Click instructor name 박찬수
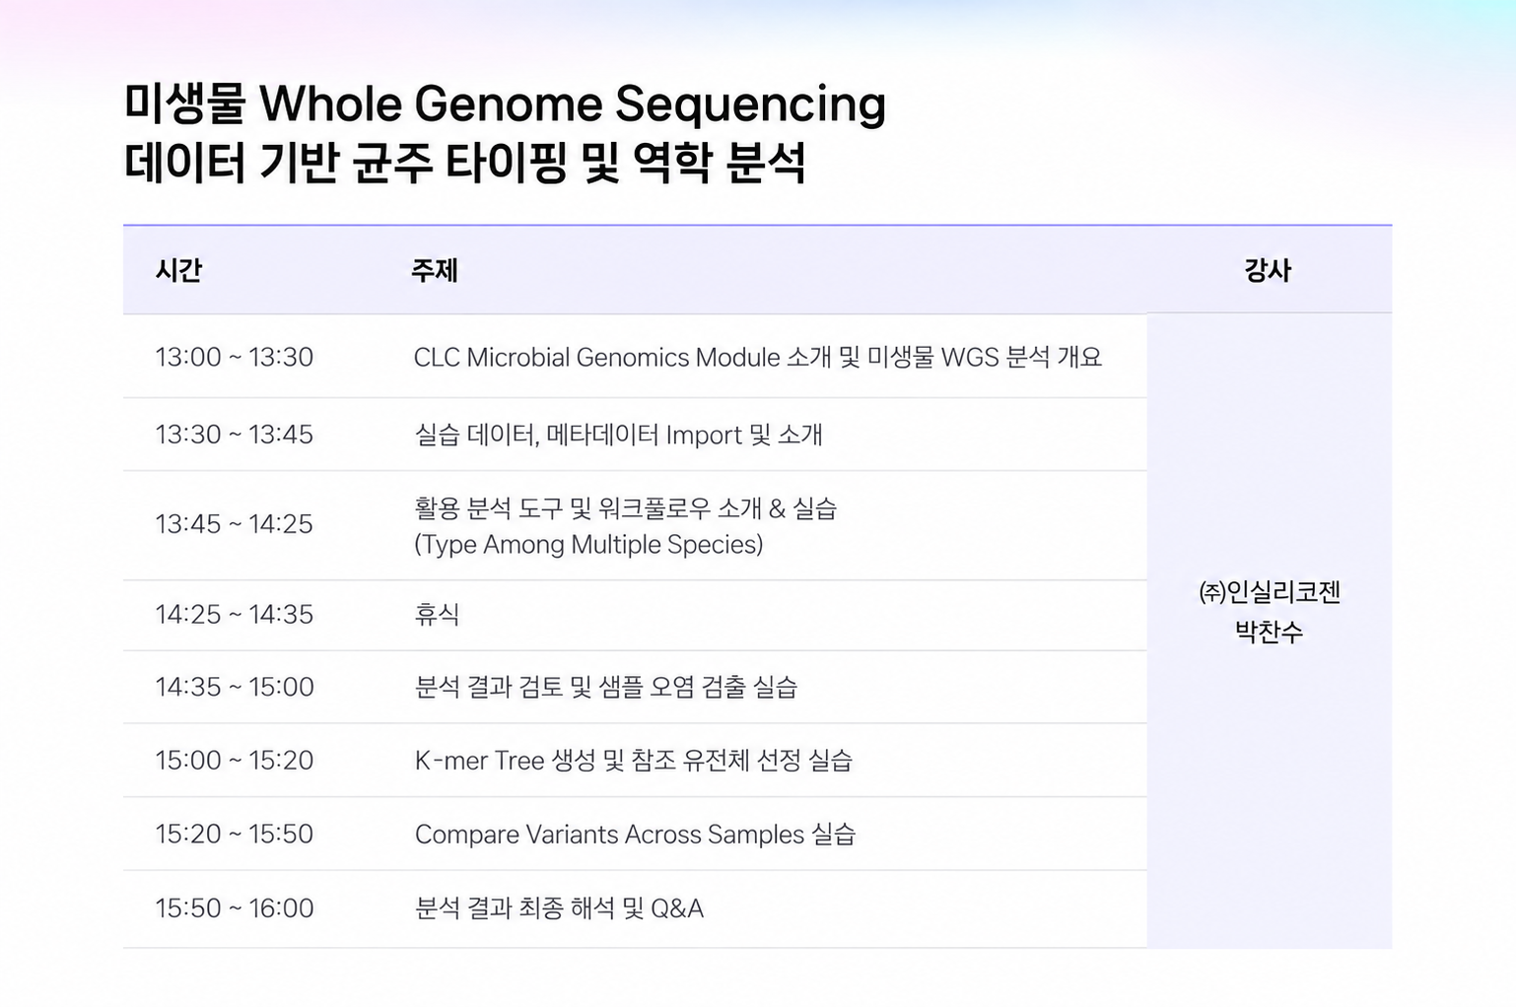The width and height of the screenshot is (1516, 1007). (x=1270, y=632)
